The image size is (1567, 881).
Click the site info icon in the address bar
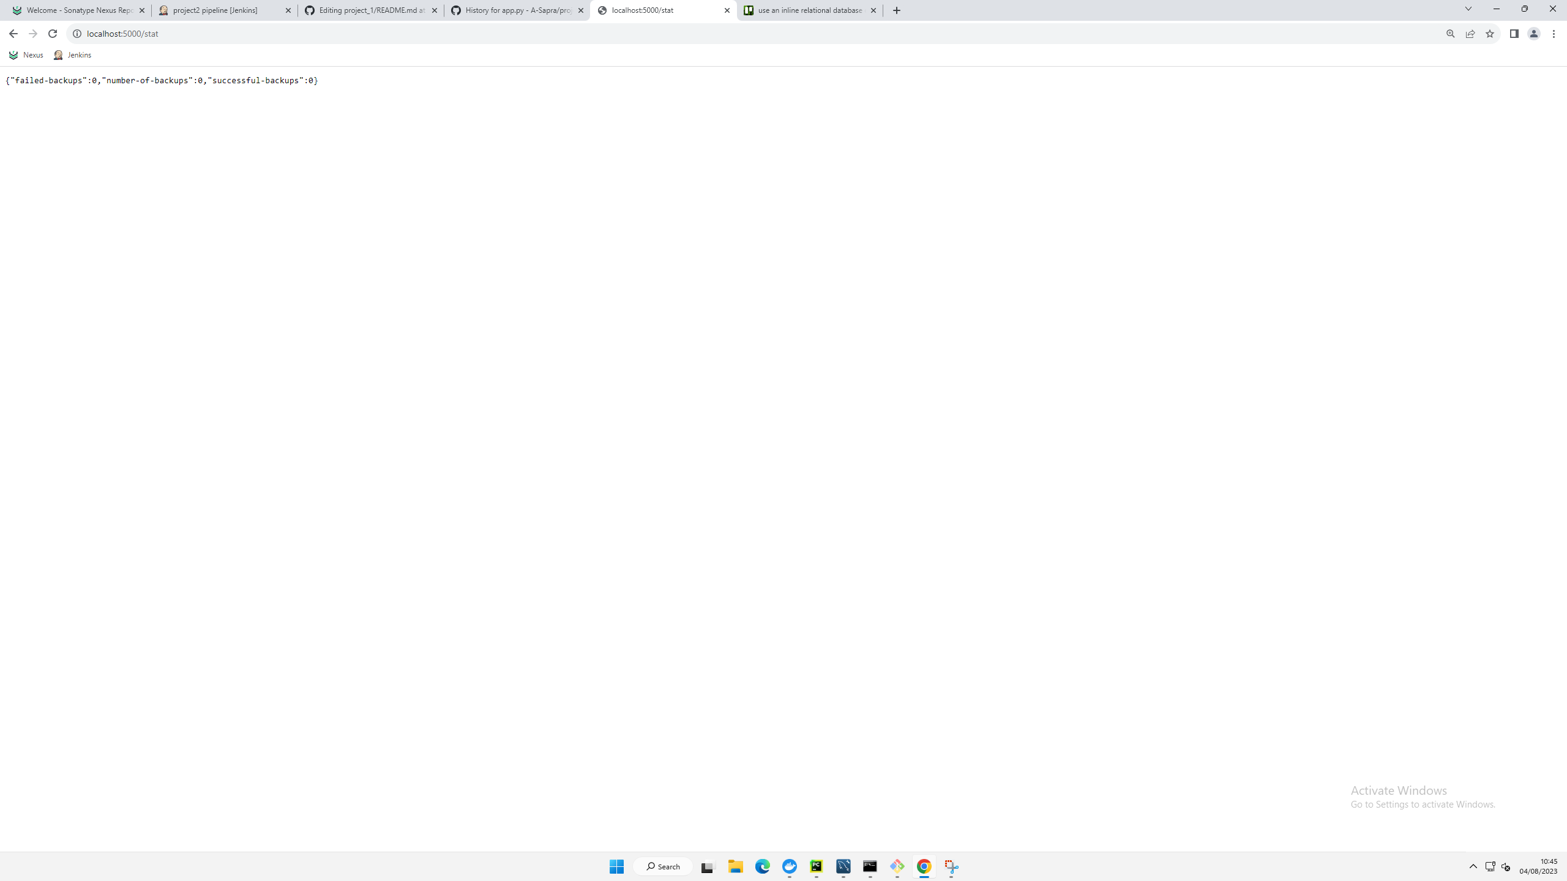click(x=76, y=34)
